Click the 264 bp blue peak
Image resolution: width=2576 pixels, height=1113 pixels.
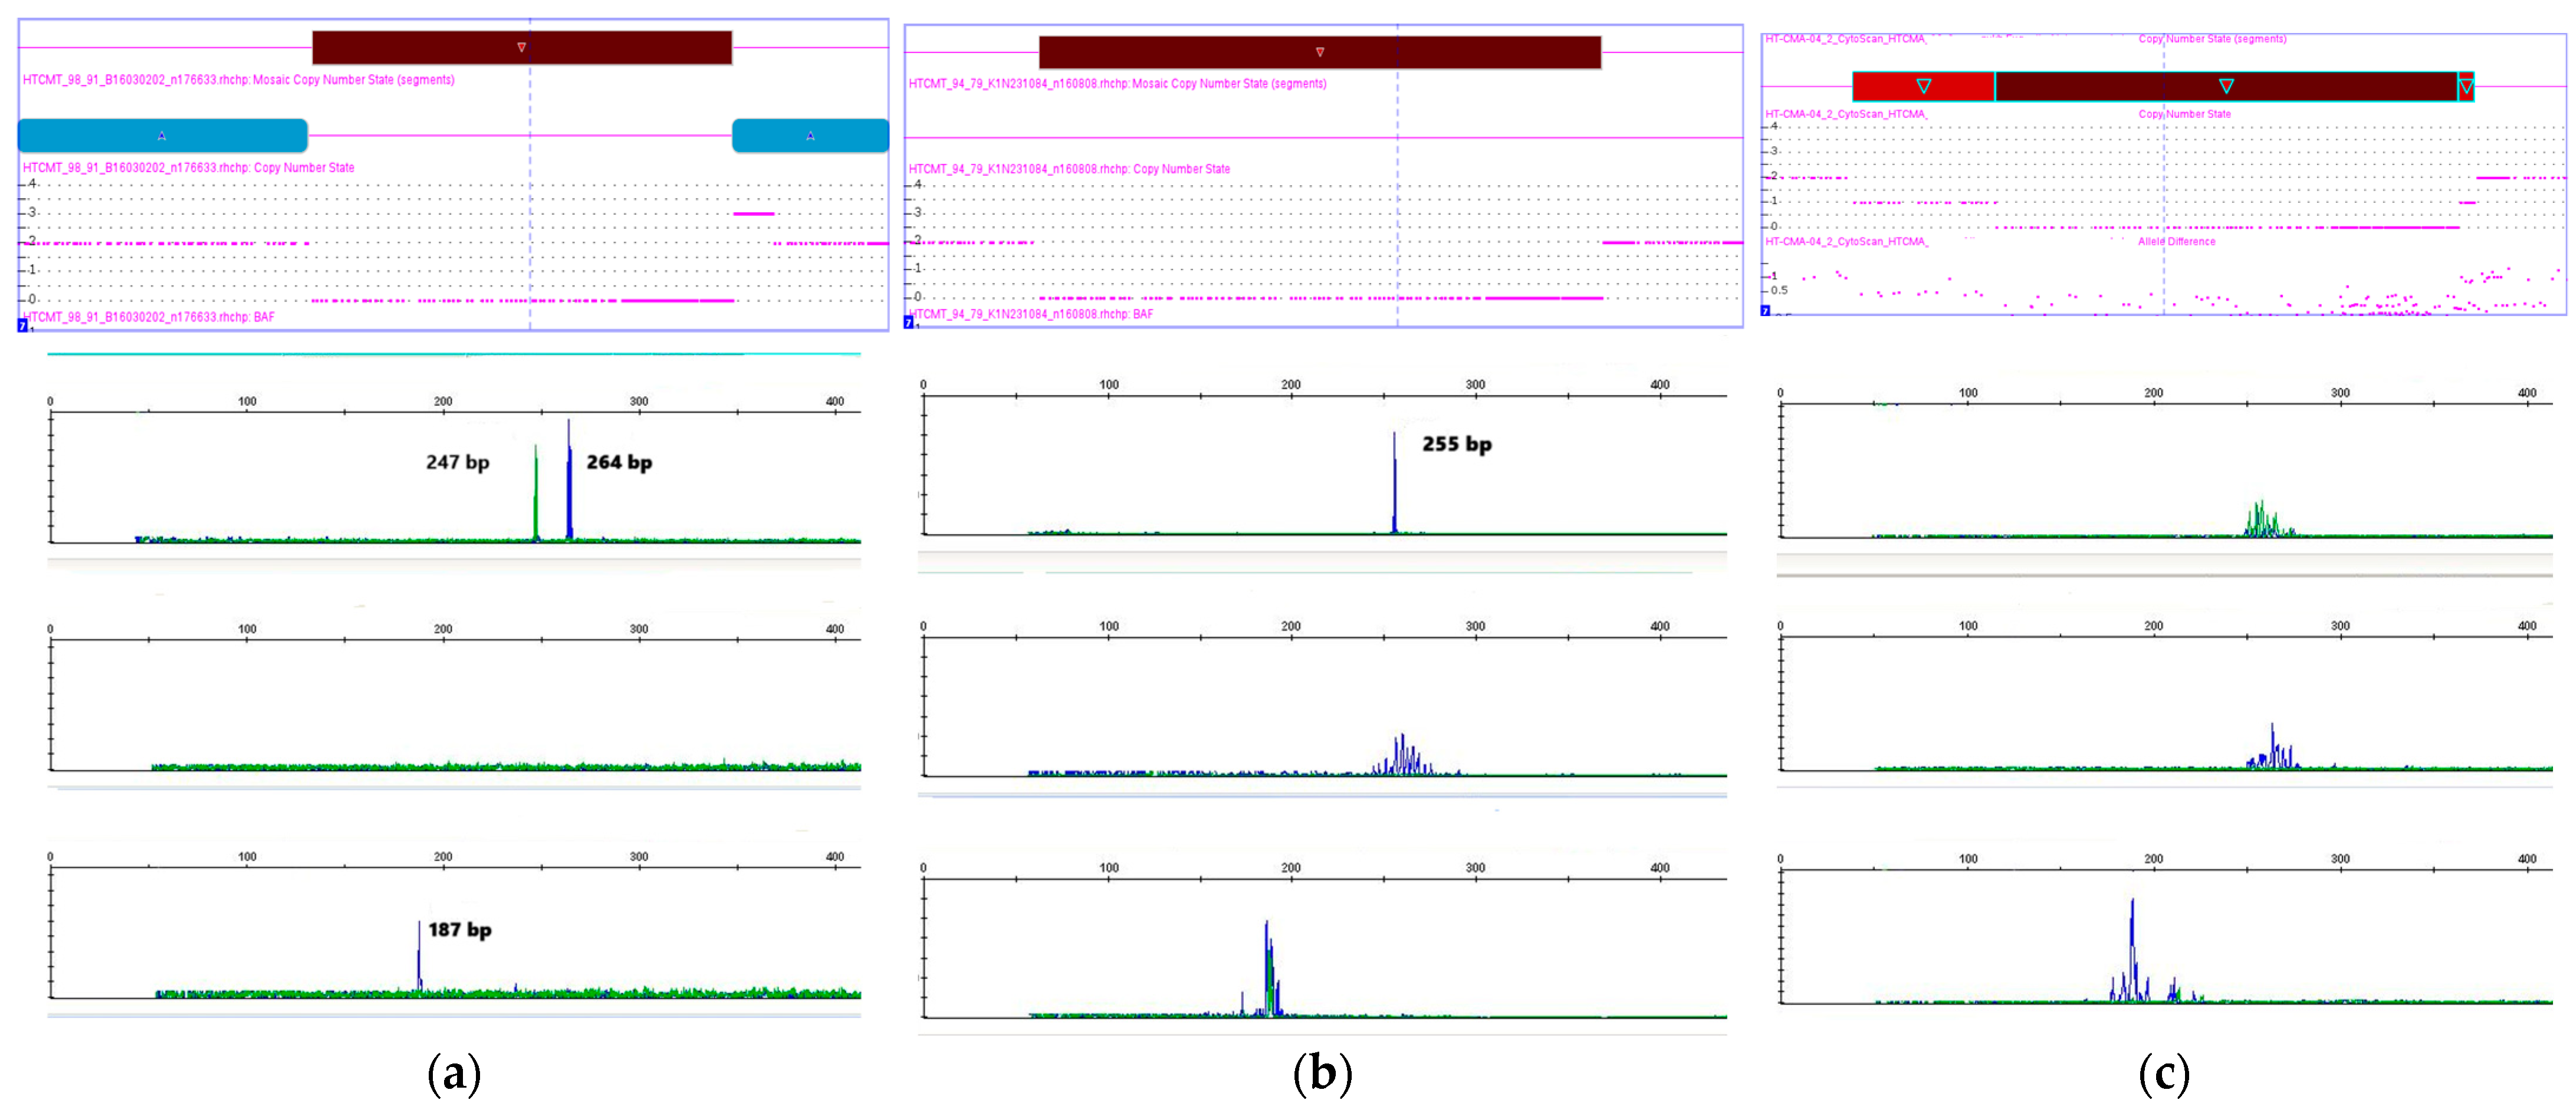click(x=569, y=485)
